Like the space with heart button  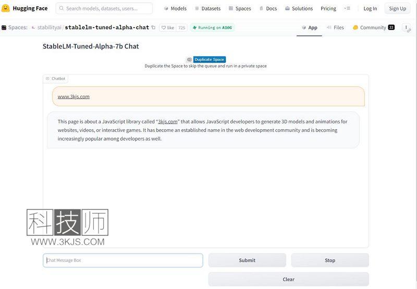tap(168, 28)
